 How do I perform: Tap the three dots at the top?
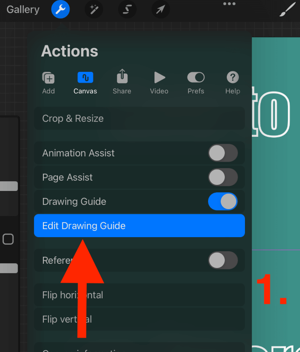click(230, 4)
